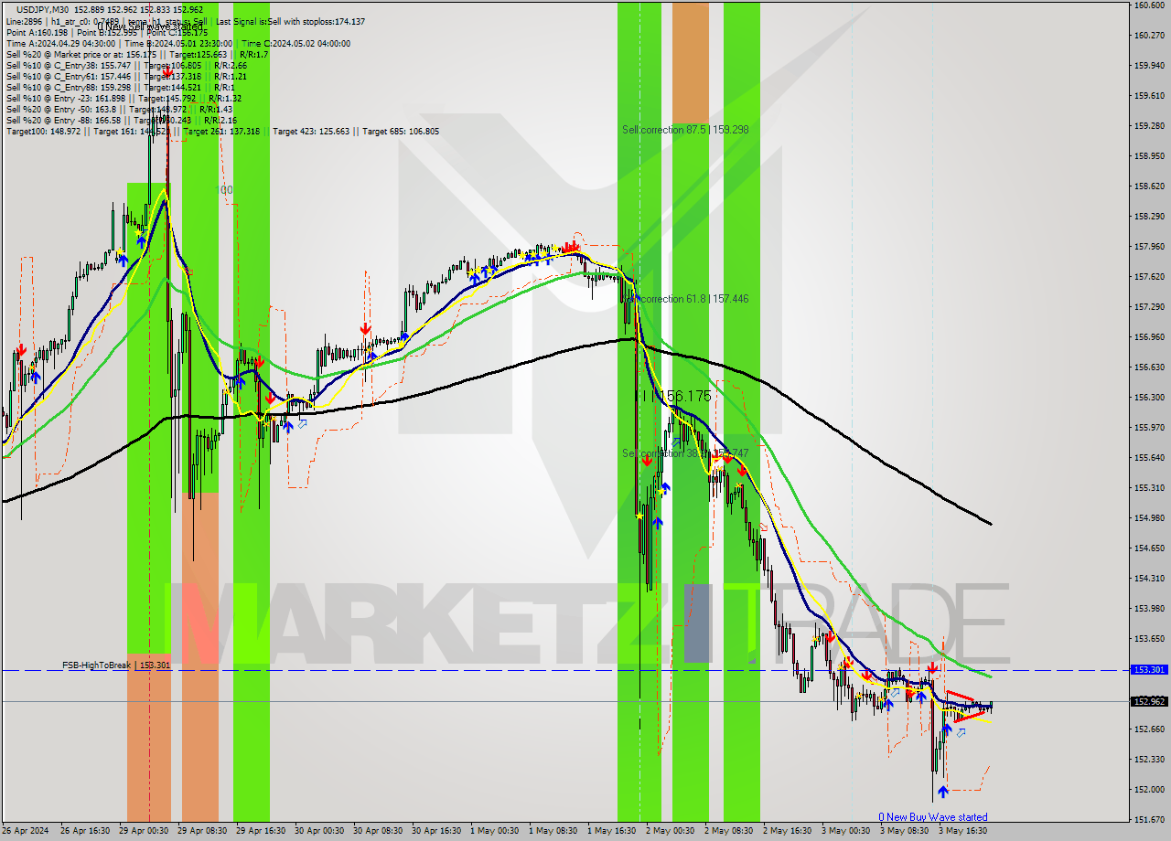Click the '3 May 08:30' time axis label
This screenshot has height=841, width=1171.
coord(905,831)
